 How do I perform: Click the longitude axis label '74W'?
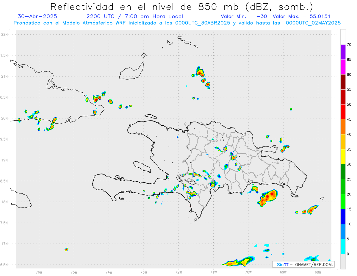tap(109, 272)
